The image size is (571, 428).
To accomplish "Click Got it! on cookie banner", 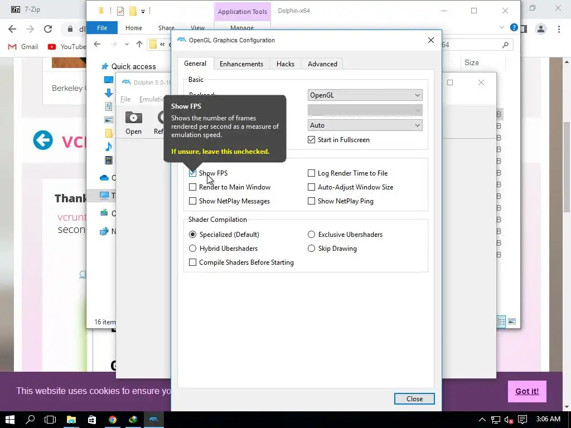I will pyautogui.click(x=527, y=391).
